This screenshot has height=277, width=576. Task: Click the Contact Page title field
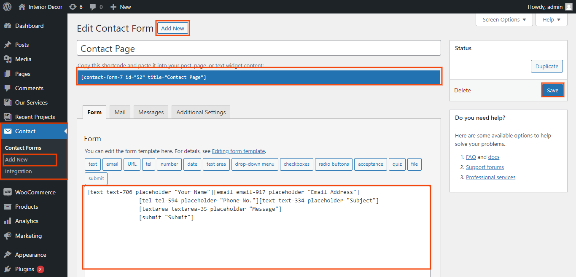coord(258,48)
